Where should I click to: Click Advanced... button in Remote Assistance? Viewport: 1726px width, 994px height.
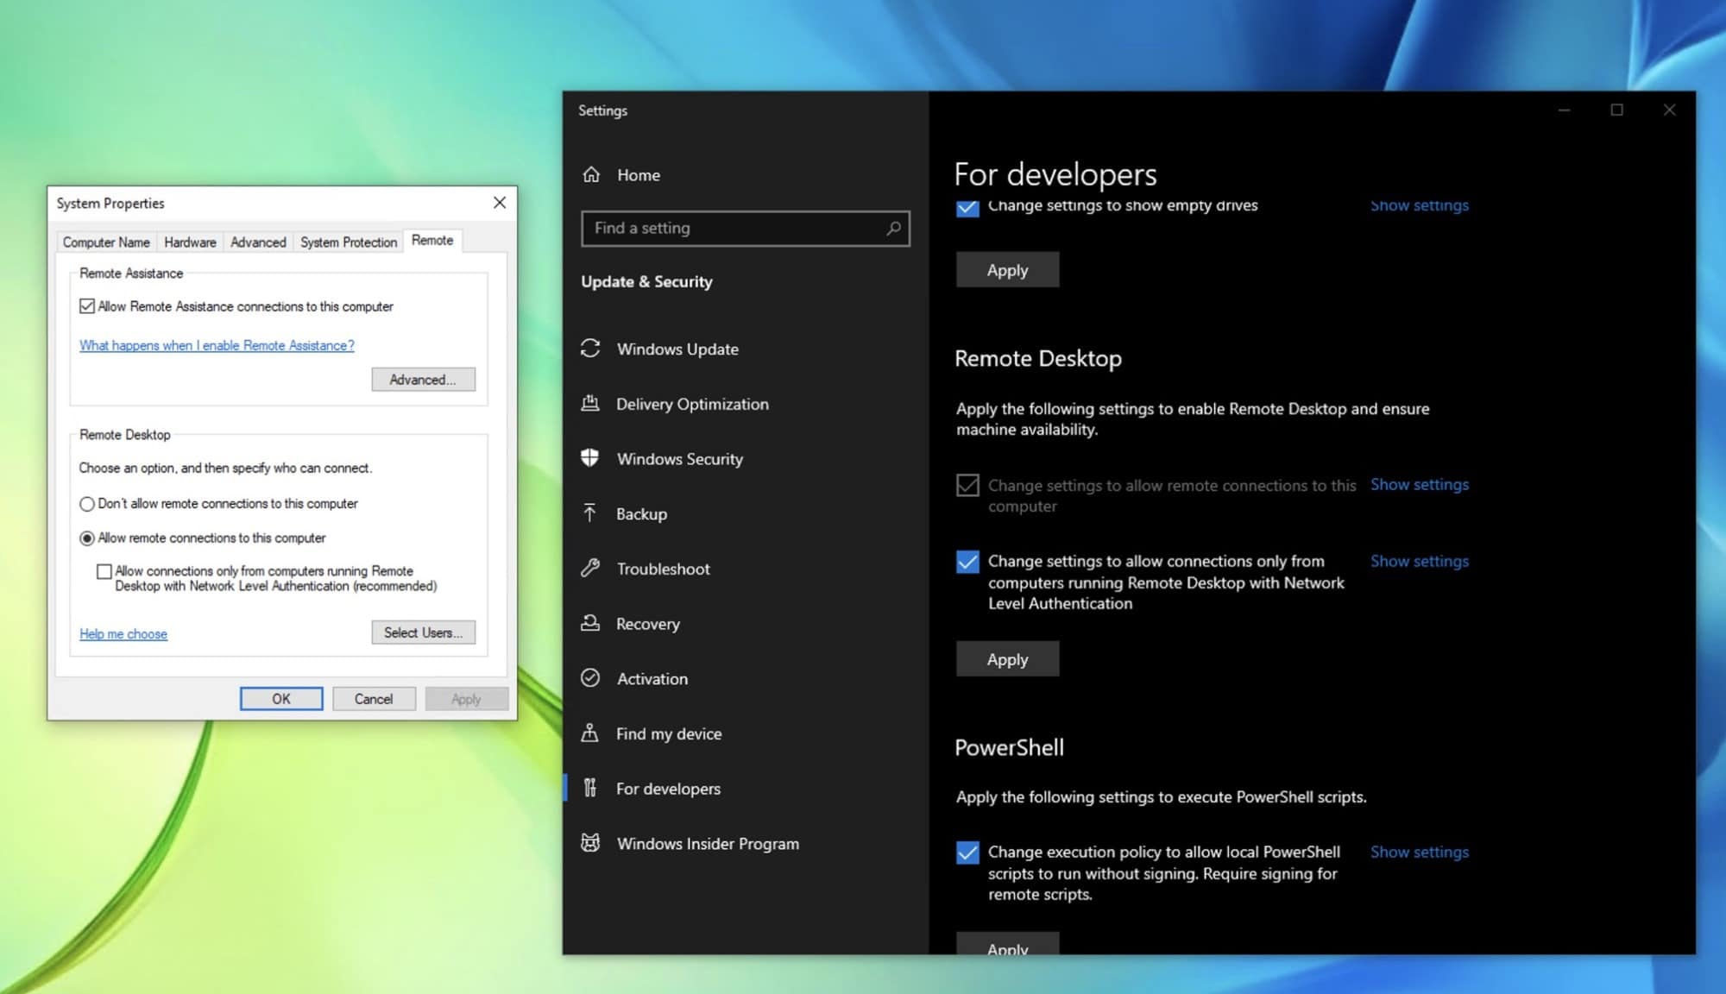[x=423, y=380]
